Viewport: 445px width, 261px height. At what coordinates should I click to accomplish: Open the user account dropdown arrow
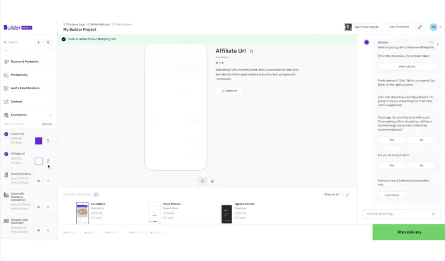(440, 27)
